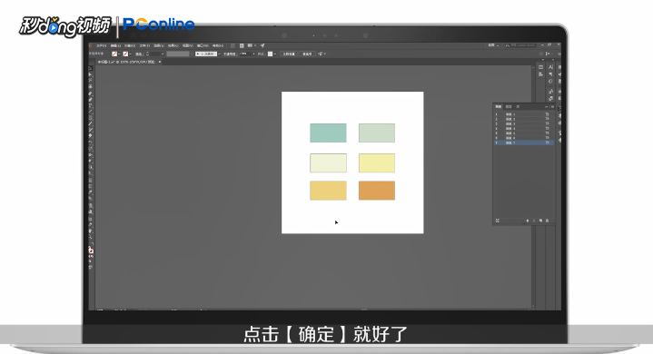Select the teal rectangle on the artboard
The image size is (653, 354).
[328, 133]
